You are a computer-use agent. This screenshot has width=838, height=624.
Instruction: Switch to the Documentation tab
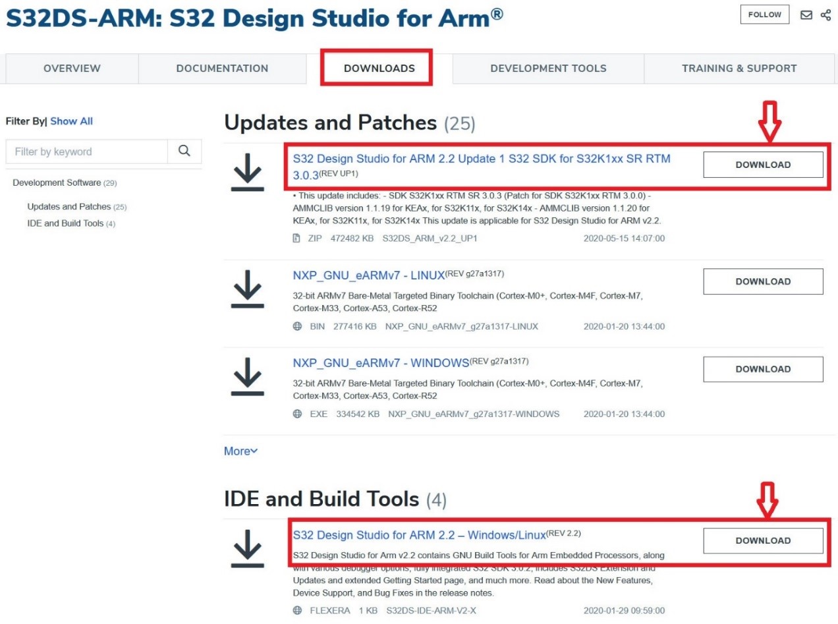click(222, 69)
